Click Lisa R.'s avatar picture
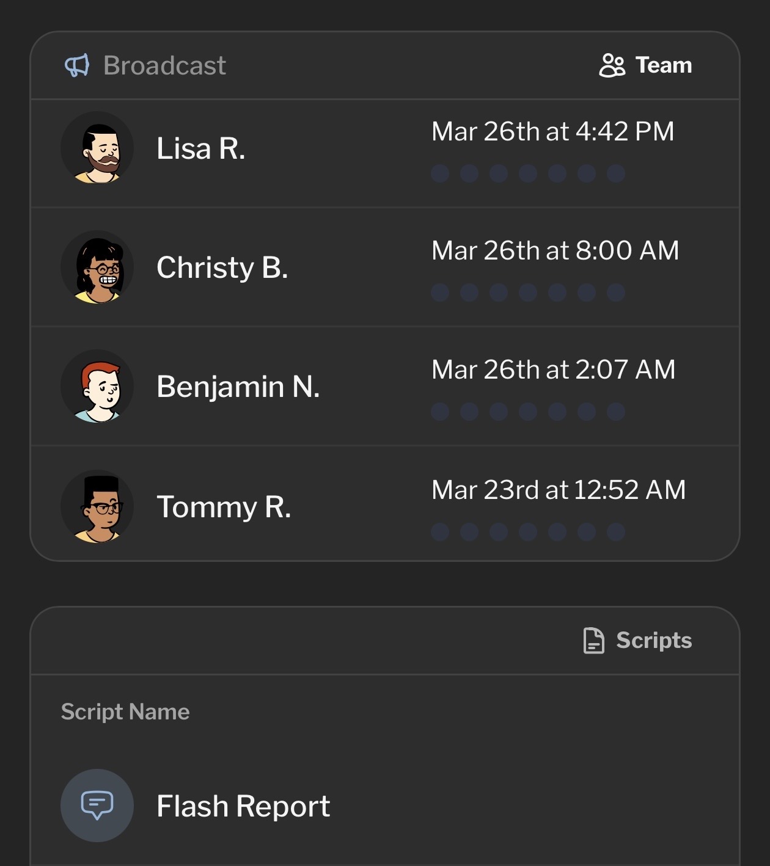 97,147
